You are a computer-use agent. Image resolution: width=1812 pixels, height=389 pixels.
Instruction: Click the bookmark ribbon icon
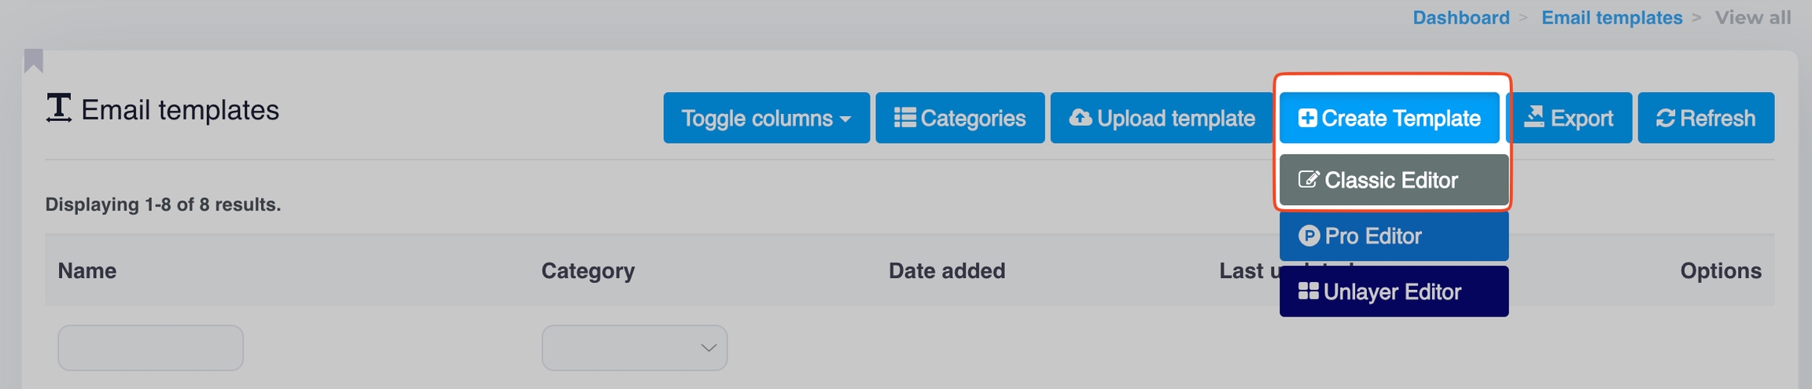pyautogui.click(x=33, y=61)
